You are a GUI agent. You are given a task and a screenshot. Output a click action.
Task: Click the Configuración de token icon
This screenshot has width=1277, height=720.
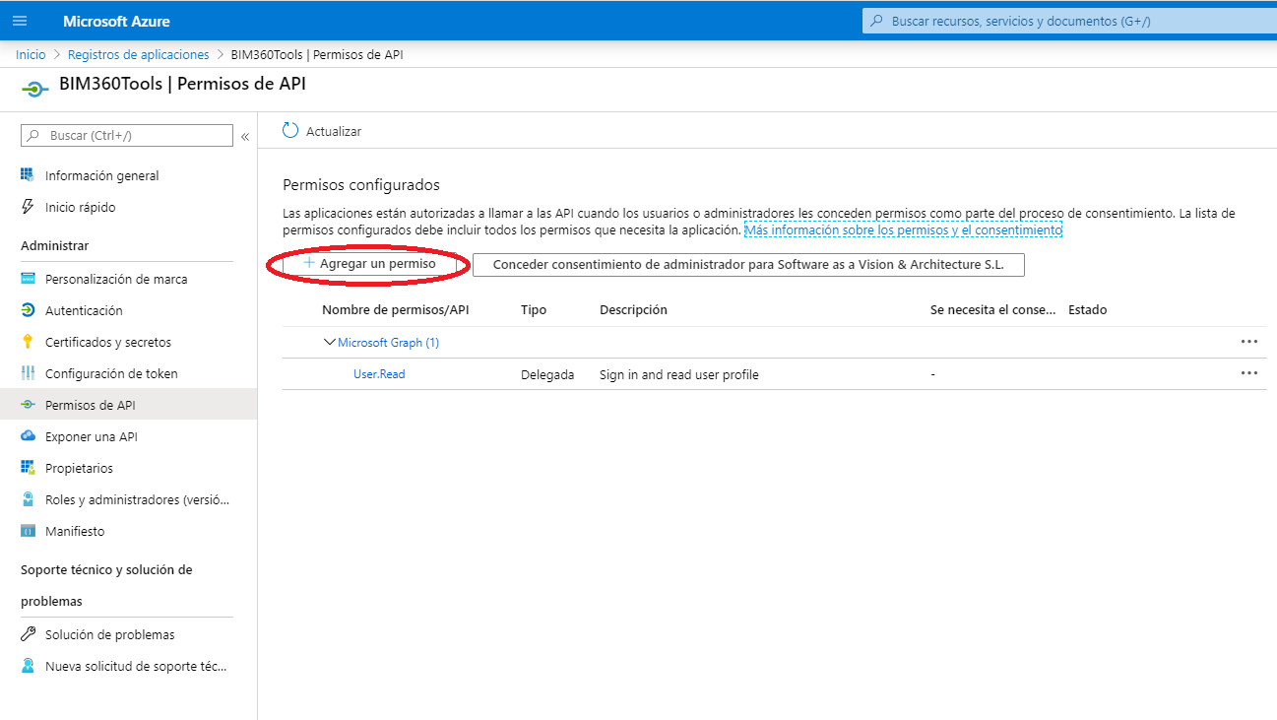point(28,373)
